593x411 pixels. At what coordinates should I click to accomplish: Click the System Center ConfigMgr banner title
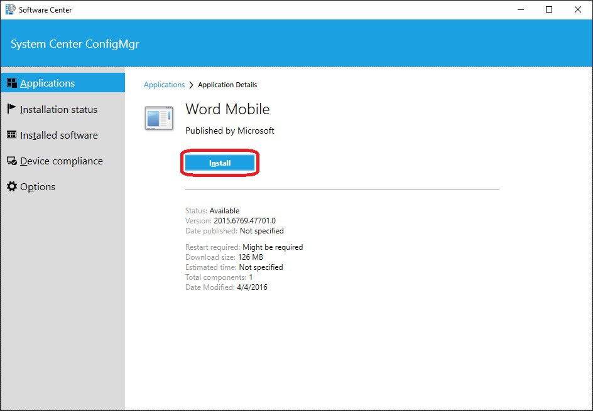pos(75,44)
